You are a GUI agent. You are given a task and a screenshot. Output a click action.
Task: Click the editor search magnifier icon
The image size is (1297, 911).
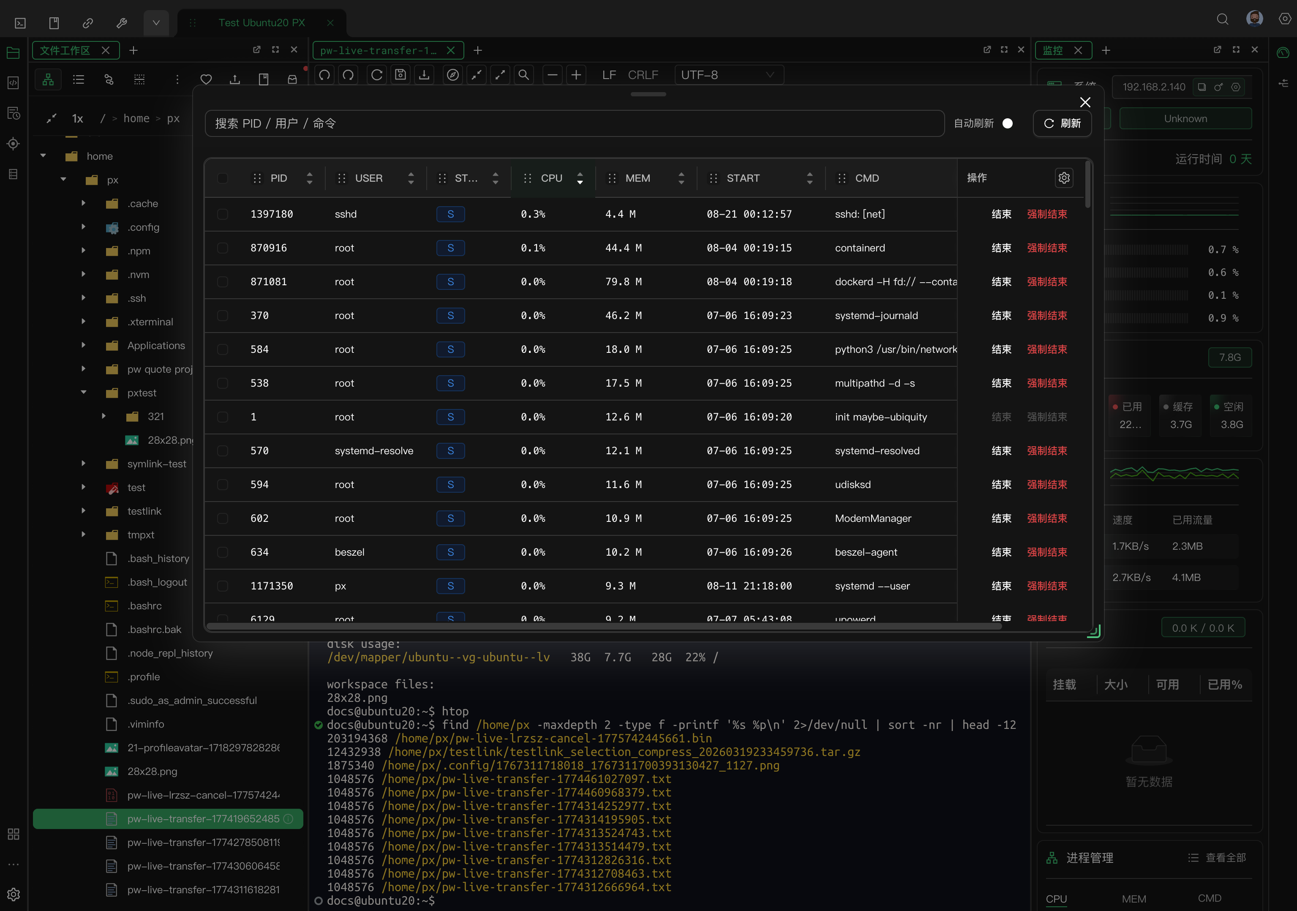pos(523,75)
